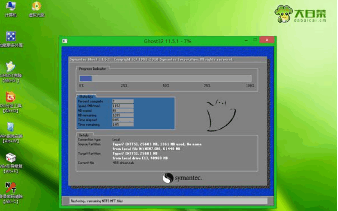Click the "Details" group label
The height and width of the screenshot is (211, 338).
click(x=84, y=135)
